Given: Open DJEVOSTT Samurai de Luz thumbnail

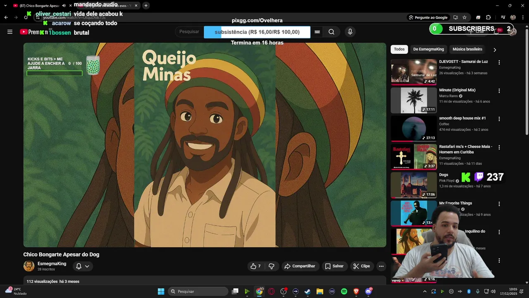Looking at the screenshot, I should pos(414,72).
